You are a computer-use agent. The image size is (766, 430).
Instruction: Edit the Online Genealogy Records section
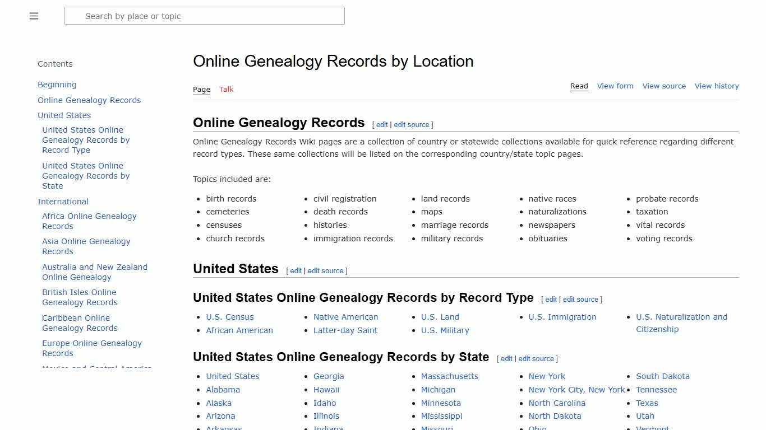tap(381, 124)
